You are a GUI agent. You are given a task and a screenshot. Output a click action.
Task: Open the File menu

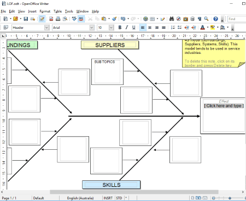point(3,11)
